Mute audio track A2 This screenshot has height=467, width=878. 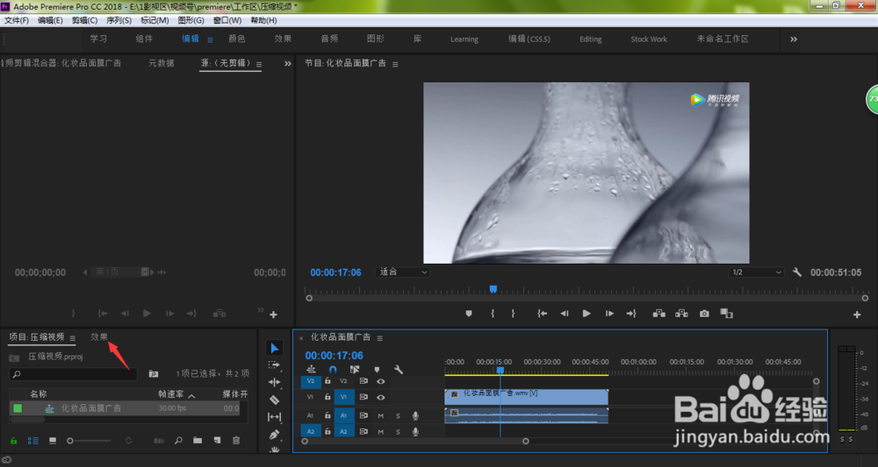point(381,432)
